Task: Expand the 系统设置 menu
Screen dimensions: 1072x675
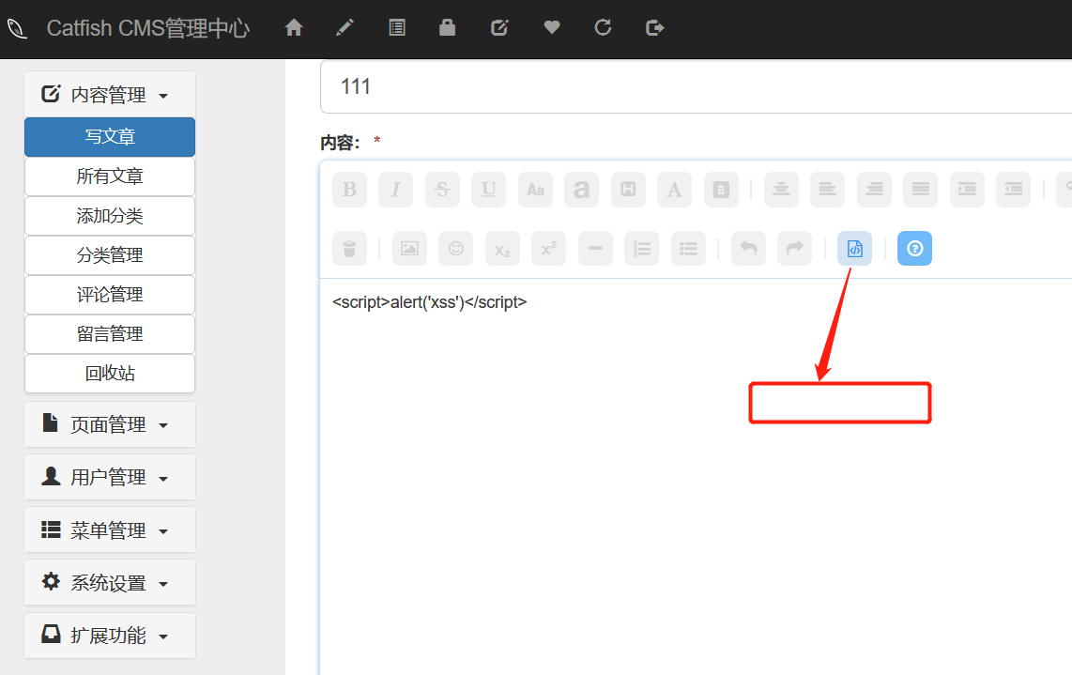Action: [x=110, y=583]
